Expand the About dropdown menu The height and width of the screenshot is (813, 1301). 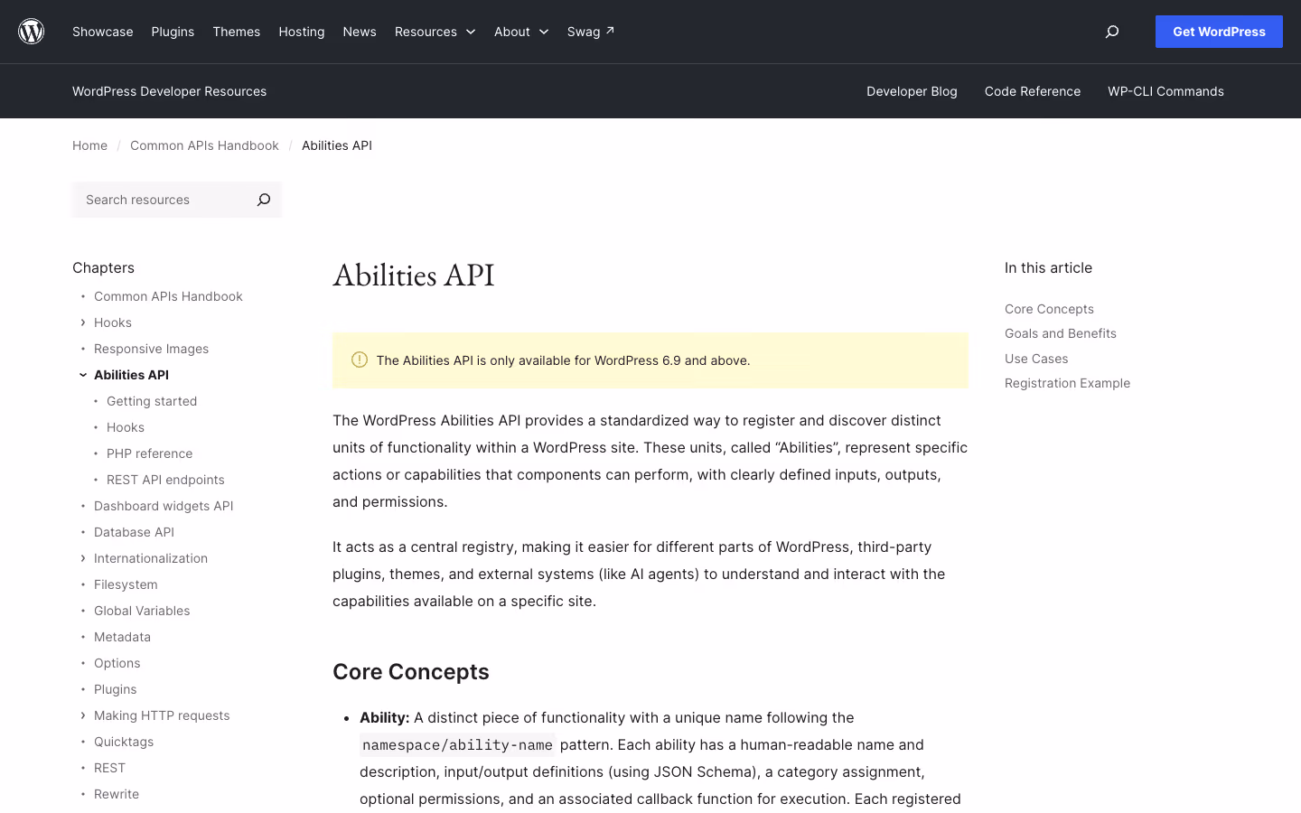[521, 32]
